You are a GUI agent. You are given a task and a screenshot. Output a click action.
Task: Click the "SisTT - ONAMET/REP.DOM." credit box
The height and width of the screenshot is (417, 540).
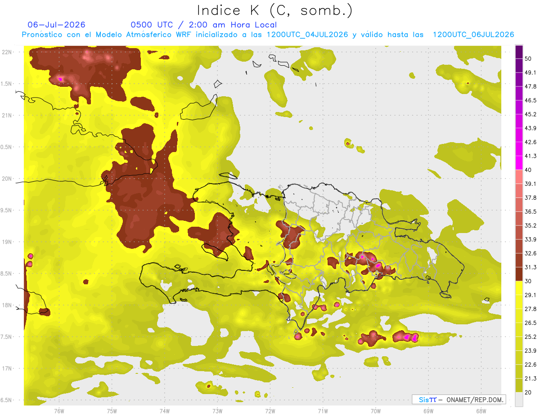[x=459, y=399]
